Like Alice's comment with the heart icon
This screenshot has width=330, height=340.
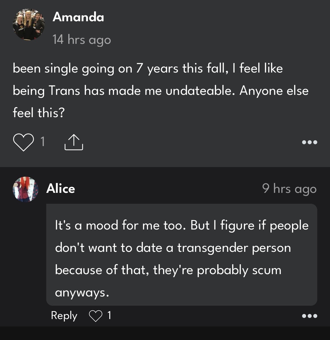(x=95, y=316)
